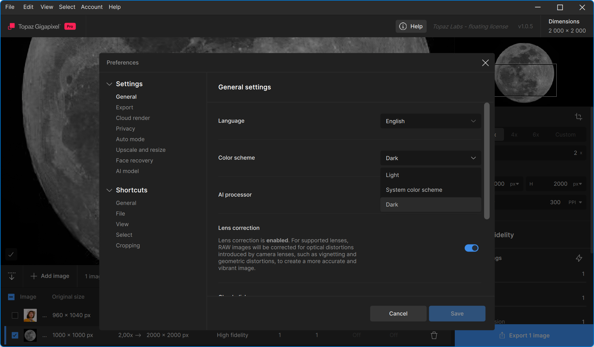This screenshot has height=347, width=594.
Task: Click the preferences vertical scrollbar
Action: click(x=487, y=161)
